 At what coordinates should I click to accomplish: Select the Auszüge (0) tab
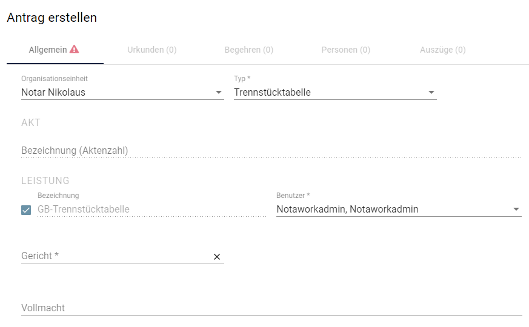[x=442, y=50]
